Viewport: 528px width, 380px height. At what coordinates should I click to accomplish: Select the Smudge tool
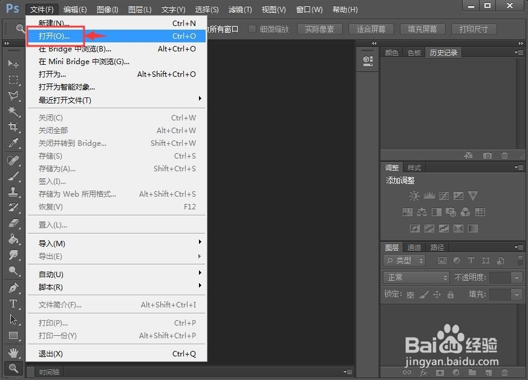(13, 255)
